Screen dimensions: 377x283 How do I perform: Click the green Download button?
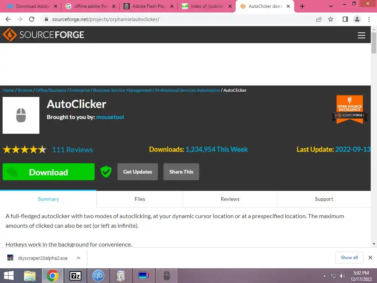[49, 172]
